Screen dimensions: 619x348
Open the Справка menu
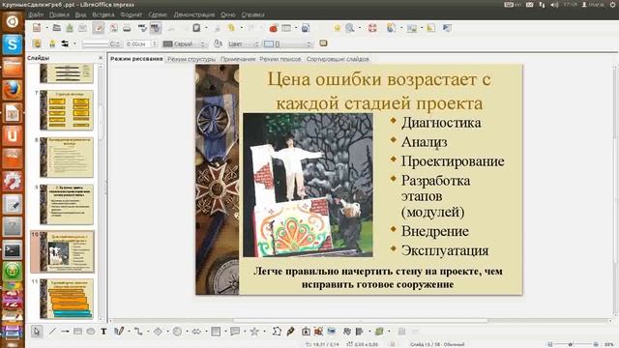coord(252,14)
